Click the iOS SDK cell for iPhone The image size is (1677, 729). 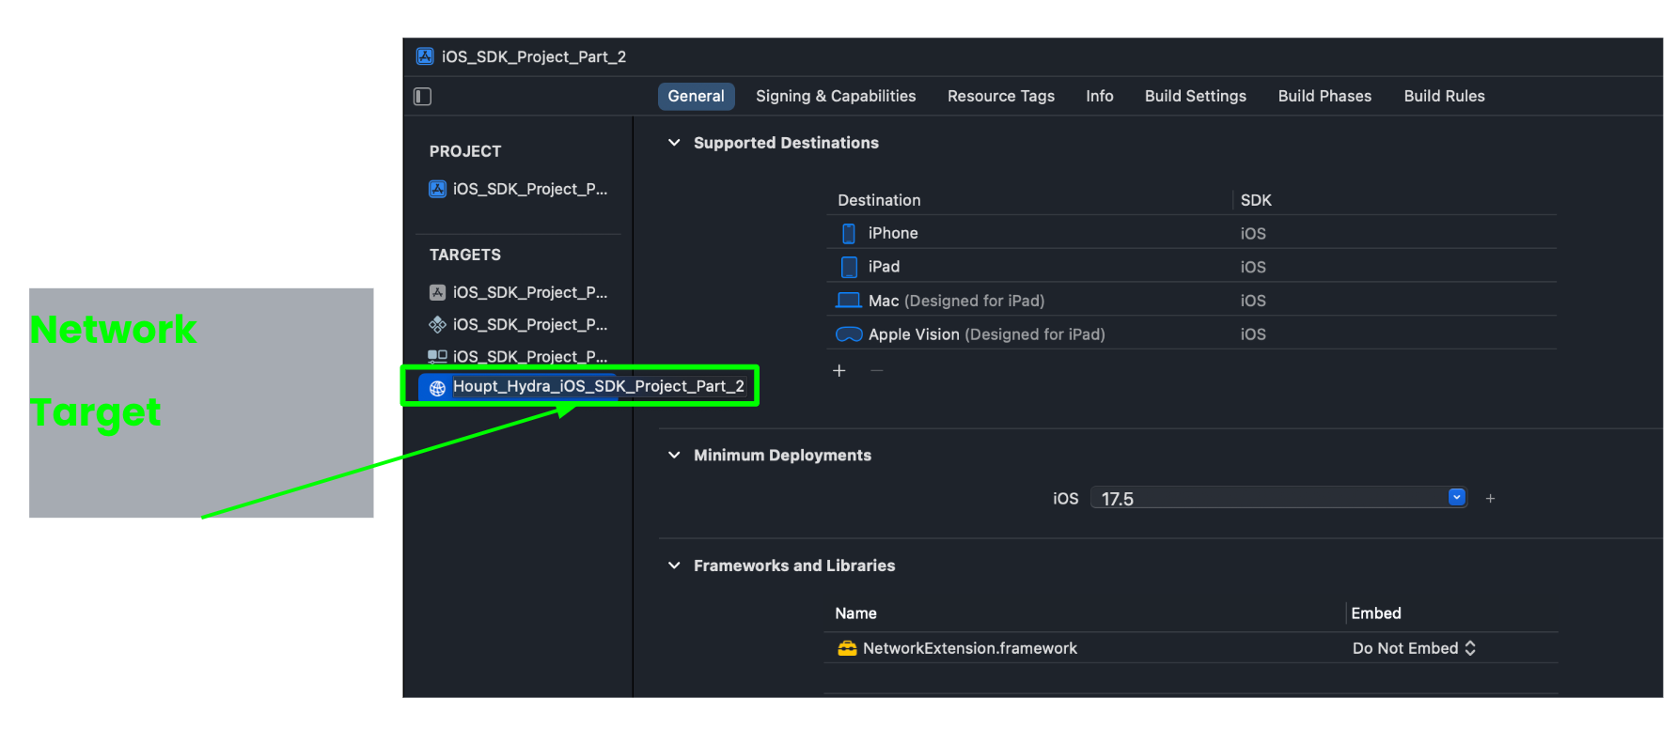(x=1253, y=234)
